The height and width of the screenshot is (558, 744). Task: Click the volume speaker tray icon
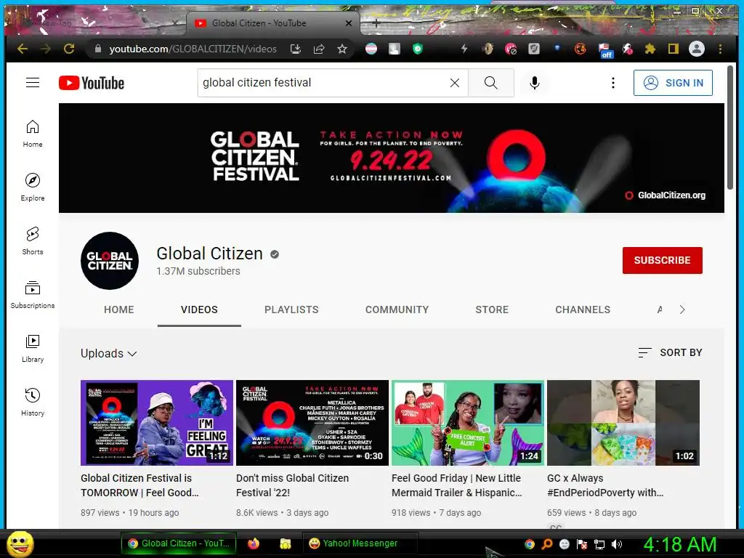[x=616, y=544]
